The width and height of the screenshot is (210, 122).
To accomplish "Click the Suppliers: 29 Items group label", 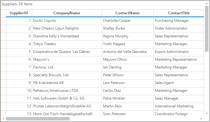I will tap(17, 4).
